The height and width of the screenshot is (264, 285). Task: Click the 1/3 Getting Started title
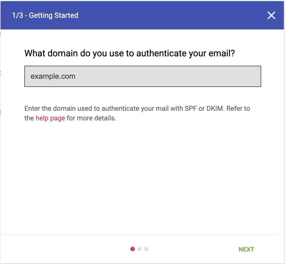coord(45,15)
